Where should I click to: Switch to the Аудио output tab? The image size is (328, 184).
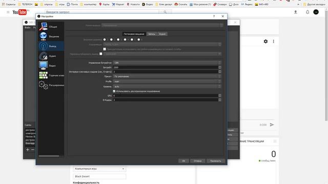(162, 34)
